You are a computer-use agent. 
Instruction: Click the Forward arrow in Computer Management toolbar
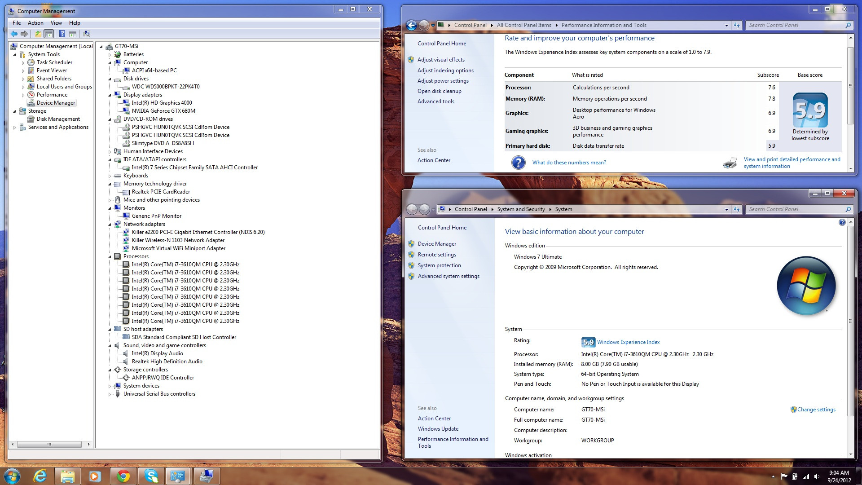(x=24, y=34)
